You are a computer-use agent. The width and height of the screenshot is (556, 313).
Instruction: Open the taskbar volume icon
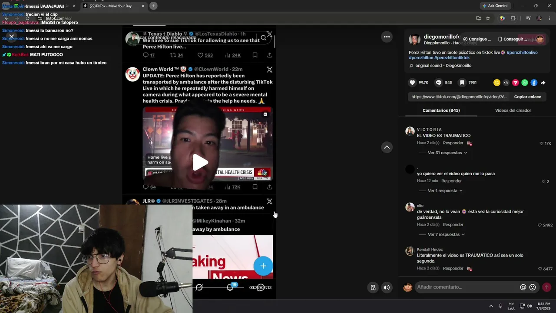click(x=529, y=306)
